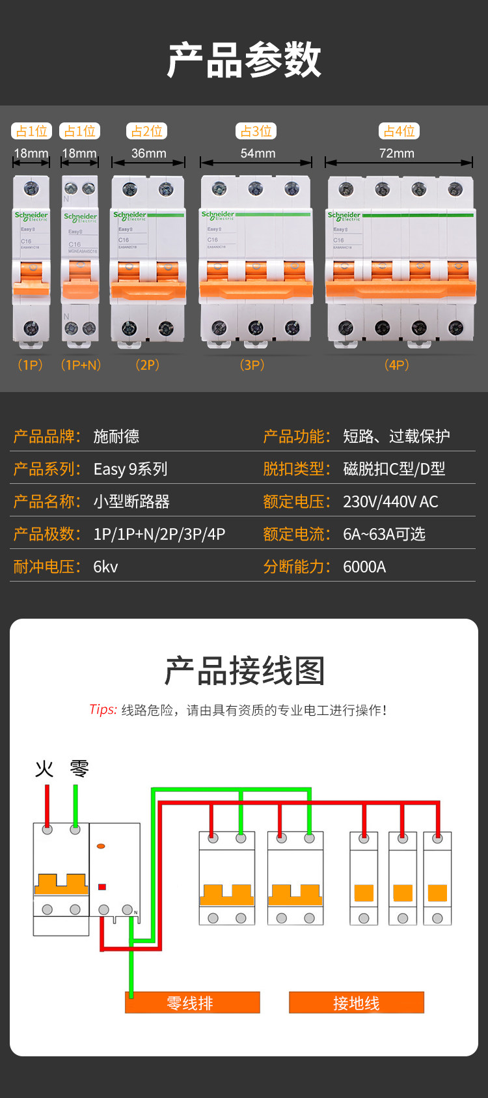
Task: Click the 零线排 orange bar
Action: click(x=193, y=1002)
